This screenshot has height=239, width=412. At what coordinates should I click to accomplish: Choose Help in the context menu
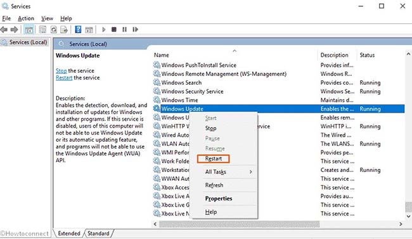coord(210,212)
